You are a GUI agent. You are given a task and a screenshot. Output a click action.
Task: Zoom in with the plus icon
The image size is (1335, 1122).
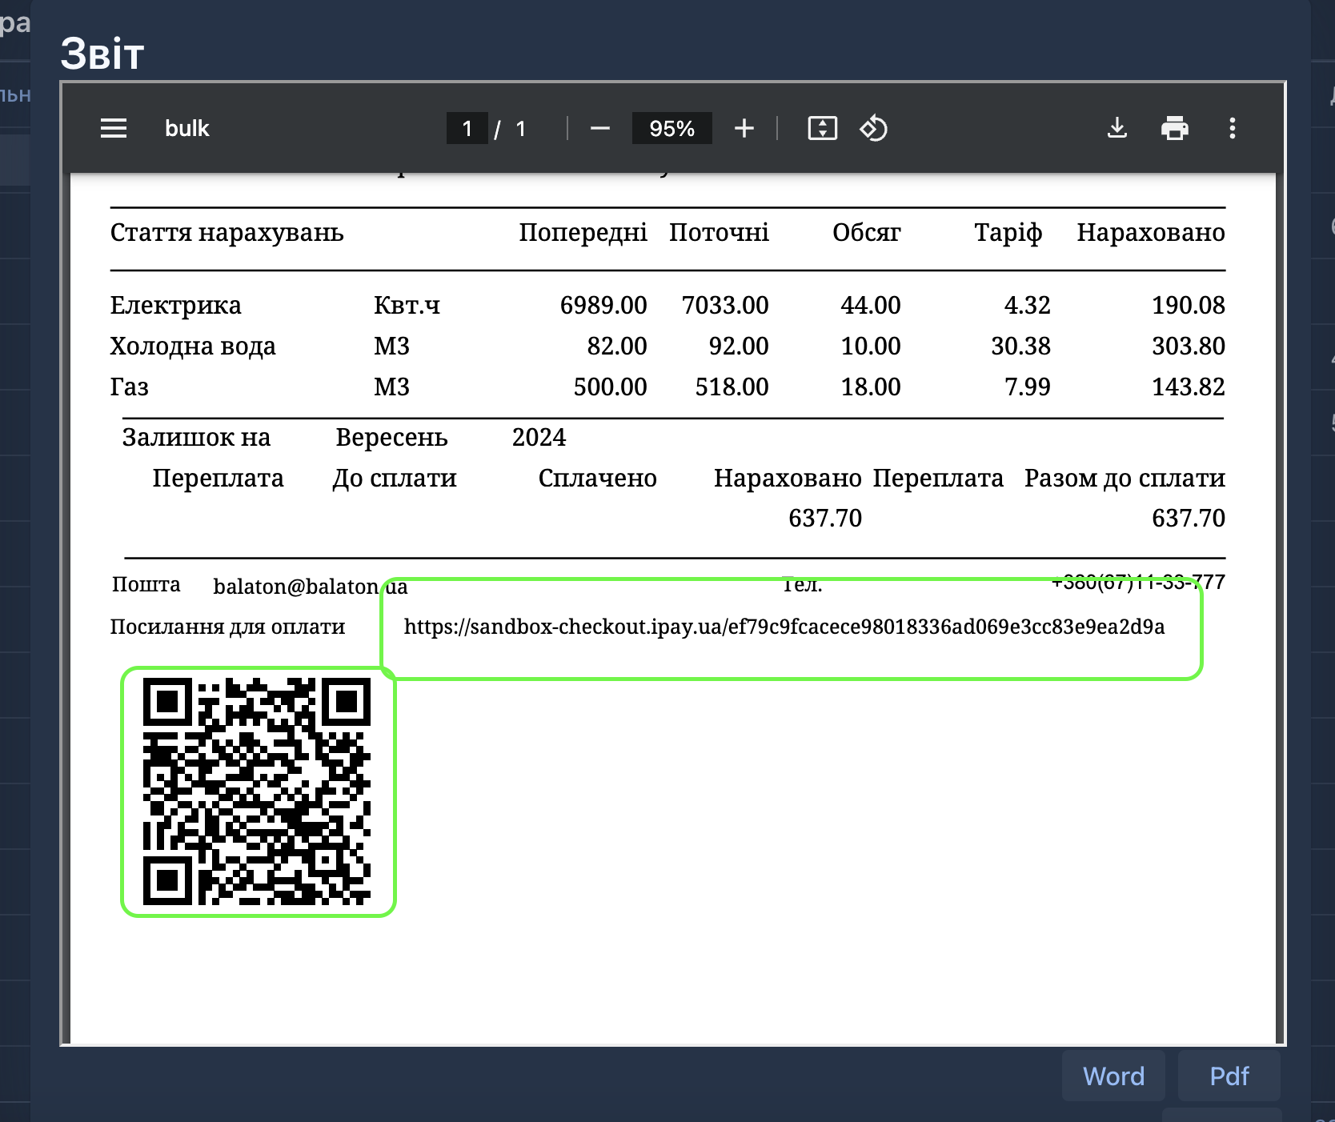coord(744,128)
